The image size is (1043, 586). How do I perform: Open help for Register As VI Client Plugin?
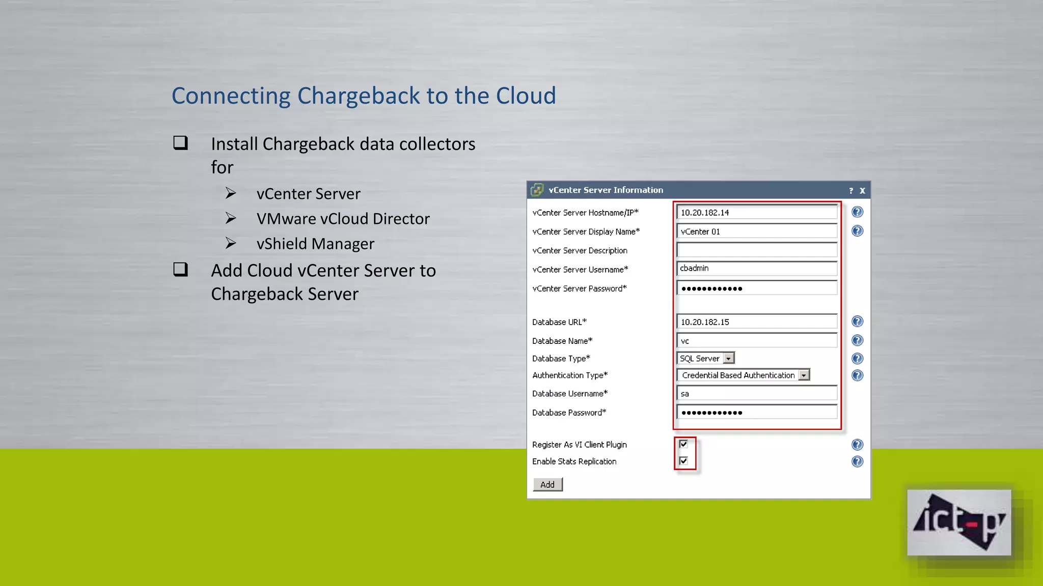coord(857,445)
